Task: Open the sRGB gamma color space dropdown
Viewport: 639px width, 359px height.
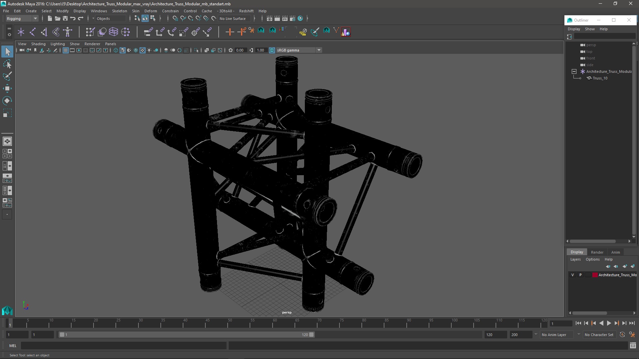Action: (319, 50)
